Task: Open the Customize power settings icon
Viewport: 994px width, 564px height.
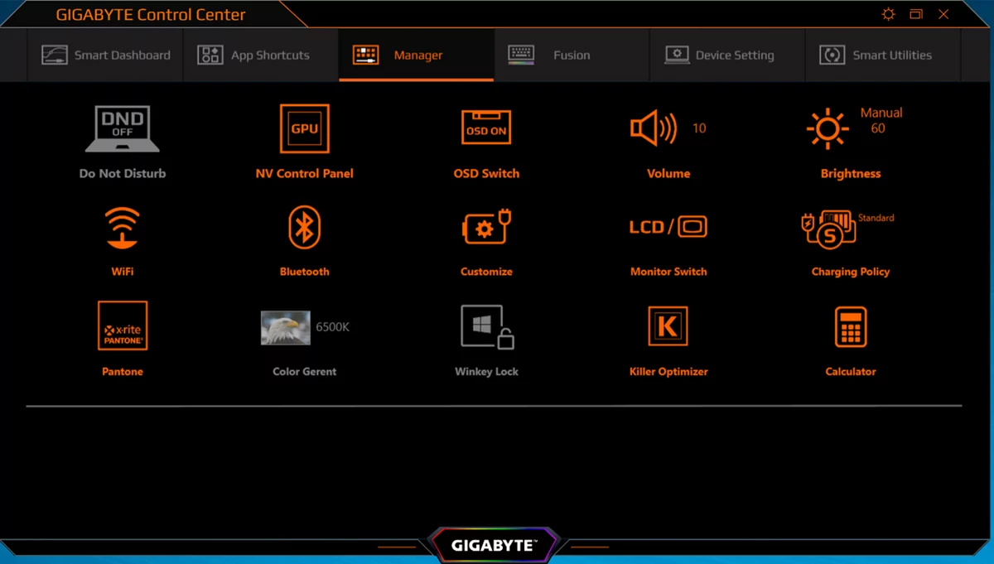Action: (486, 227)
